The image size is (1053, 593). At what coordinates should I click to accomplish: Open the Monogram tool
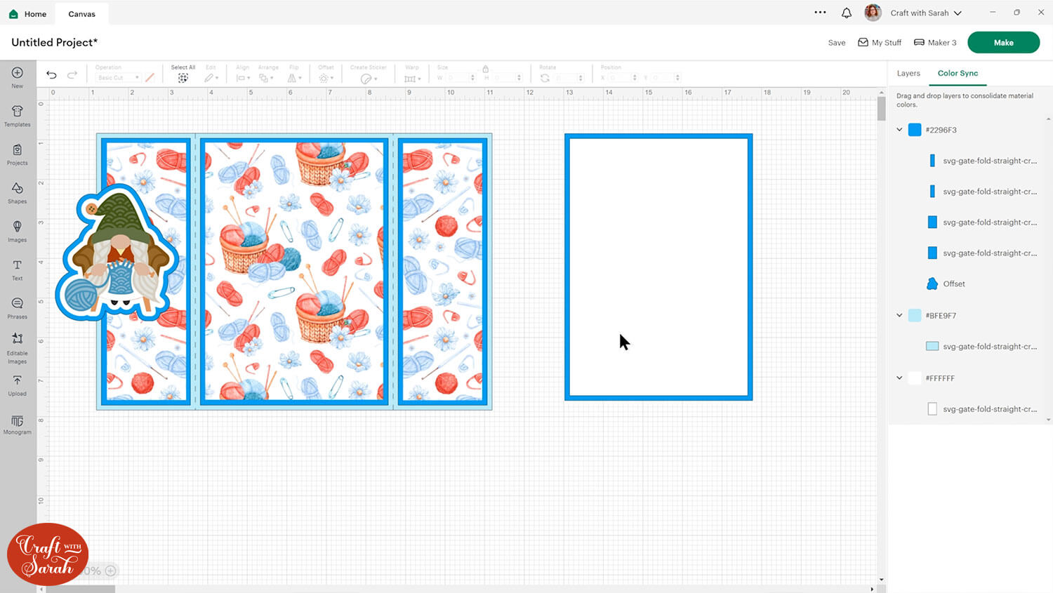tap(18, 424)
